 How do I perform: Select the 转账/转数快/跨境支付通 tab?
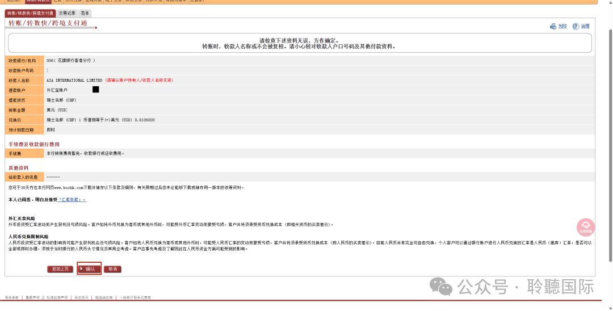[x=31, y=13]
